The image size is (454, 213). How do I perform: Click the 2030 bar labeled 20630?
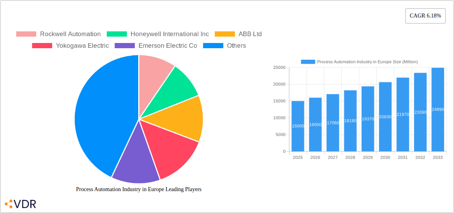[386, 117]
